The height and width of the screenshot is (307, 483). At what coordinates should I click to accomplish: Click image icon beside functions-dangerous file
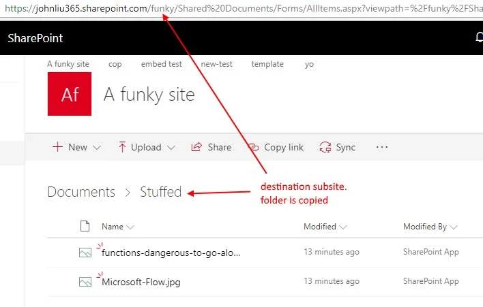[85, 253]
